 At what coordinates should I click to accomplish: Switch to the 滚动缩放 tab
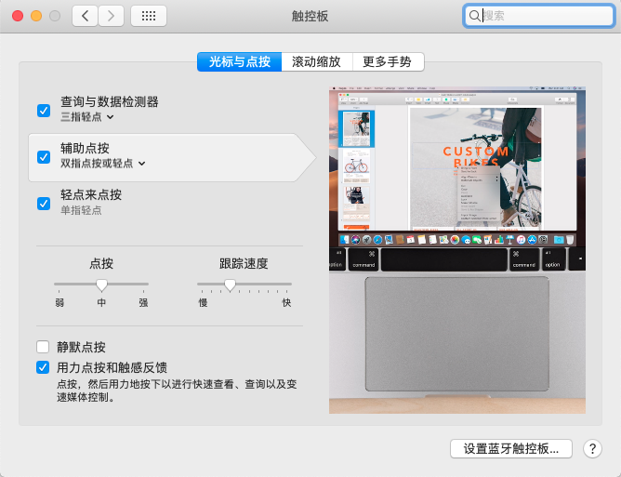[316, 61]
